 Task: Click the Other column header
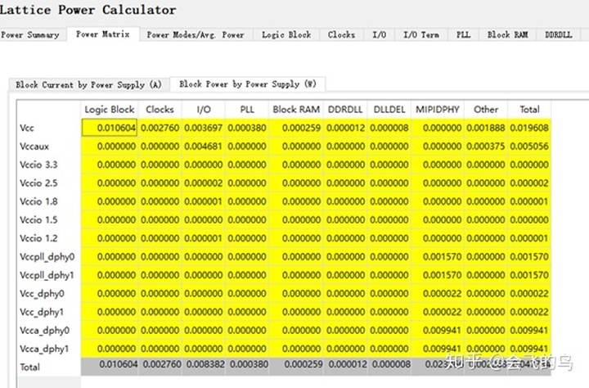pyautogui.click(x=486, y=110)
